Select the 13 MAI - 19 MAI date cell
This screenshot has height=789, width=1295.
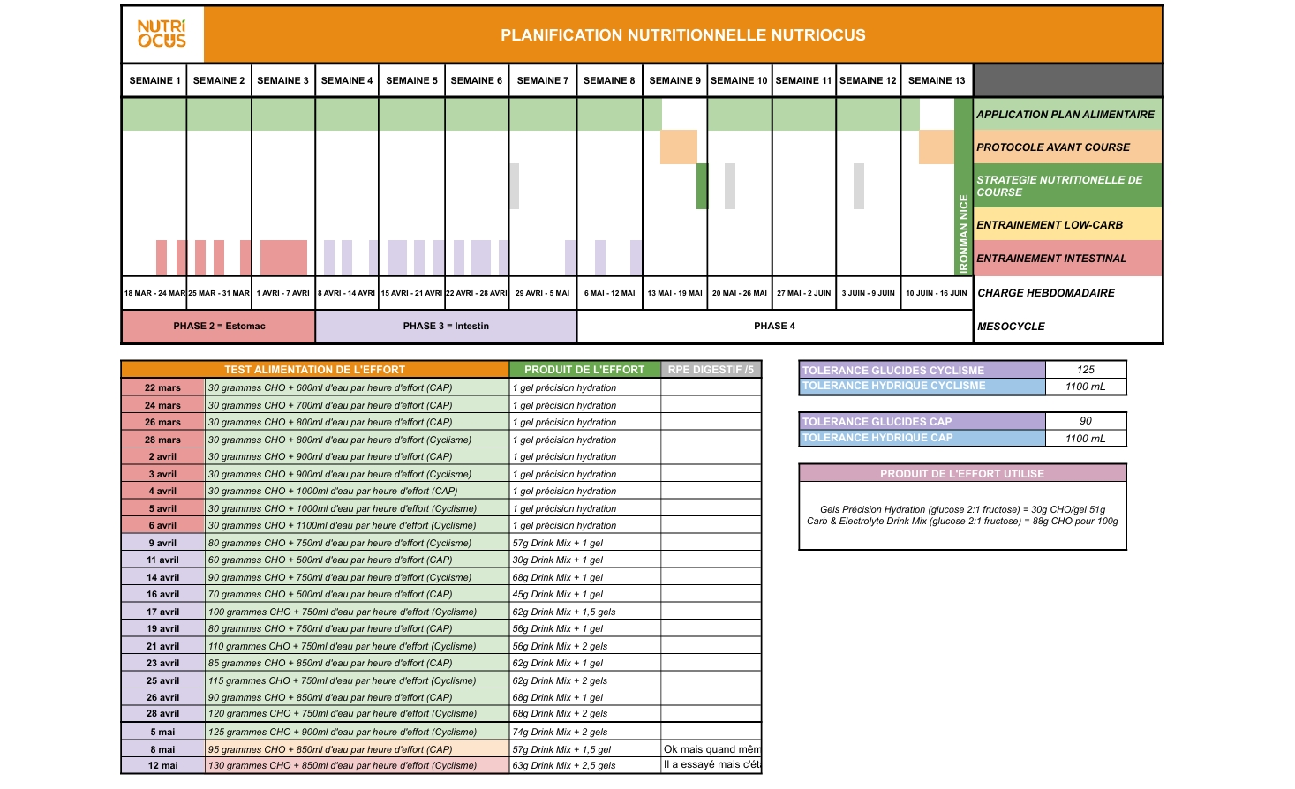tap(675, 293)
